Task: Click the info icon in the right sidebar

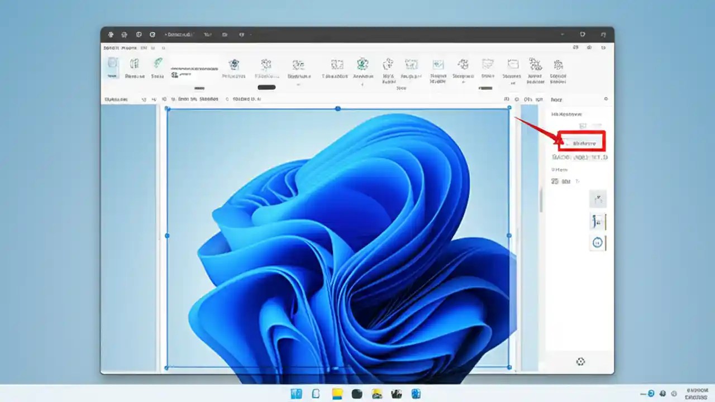Action: click(x=606, y=99)
